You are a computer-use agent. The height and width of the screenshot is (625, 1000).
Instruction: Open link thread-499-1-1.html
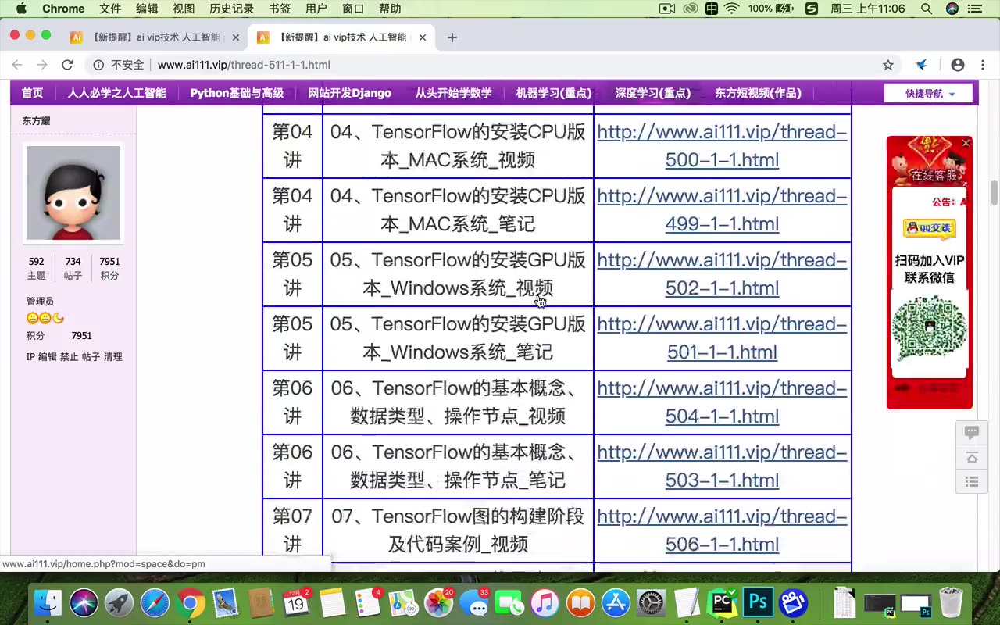coord(722,210)
